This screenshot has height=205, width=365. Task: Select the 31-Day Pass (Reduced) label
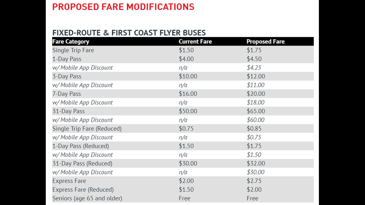[x=82, y=163]
